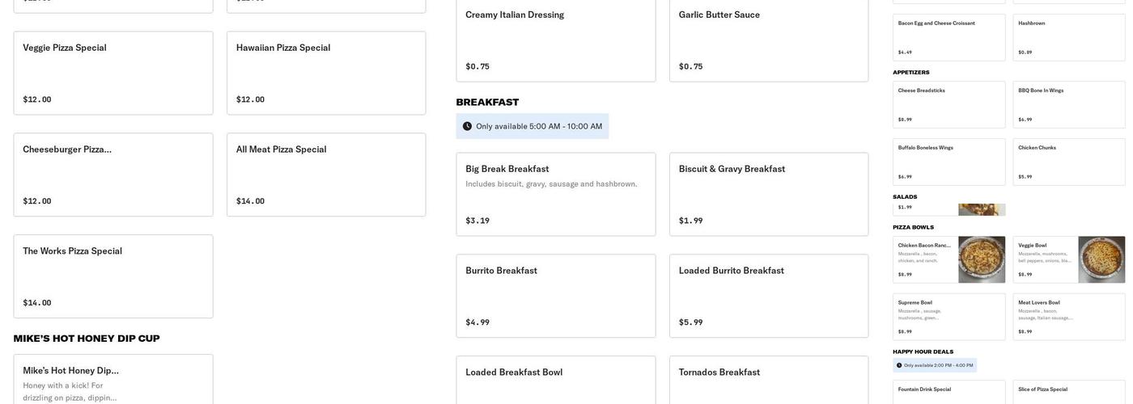Viewport: 1133px width, 404px height.
Task: Select the Bacon Egg and Cheese Croissant
Action: (948, 37)
